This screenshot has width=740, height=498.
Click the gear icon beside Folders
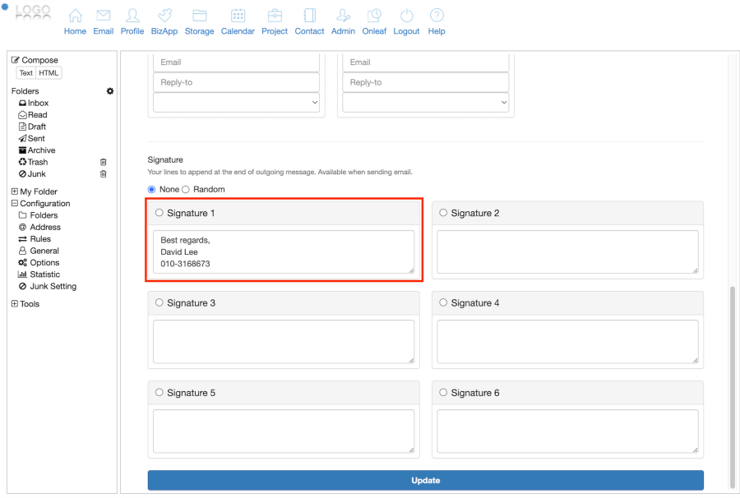(110, 91)
